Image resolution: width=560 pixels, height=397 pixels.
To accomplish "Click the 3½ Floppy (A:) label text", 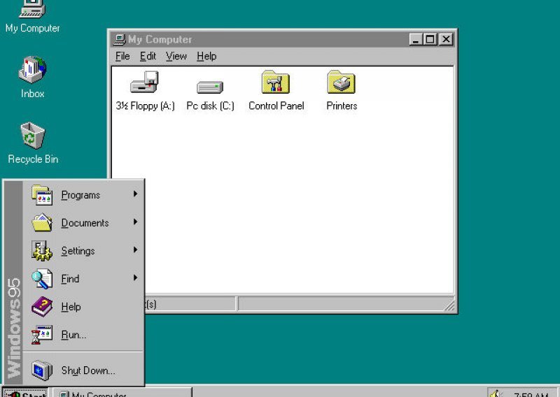I will coord(145,106).
